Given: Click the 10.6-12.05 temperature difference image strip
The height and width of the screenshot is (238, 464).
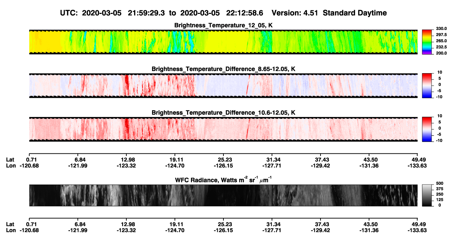Looking at the screenshot, I should [223, 129].
